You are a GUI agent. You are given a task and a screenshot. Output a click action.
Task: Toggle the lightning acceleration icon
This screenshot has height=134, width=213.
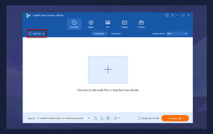tap(102, 118)
